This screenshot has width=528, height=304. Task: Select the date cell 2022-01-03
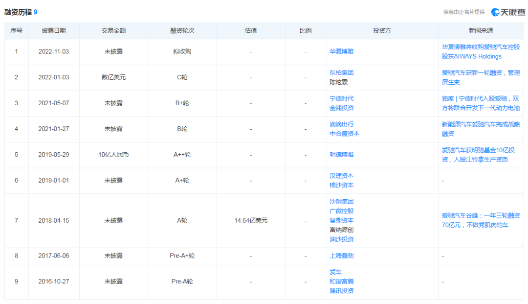coord(54,77)
